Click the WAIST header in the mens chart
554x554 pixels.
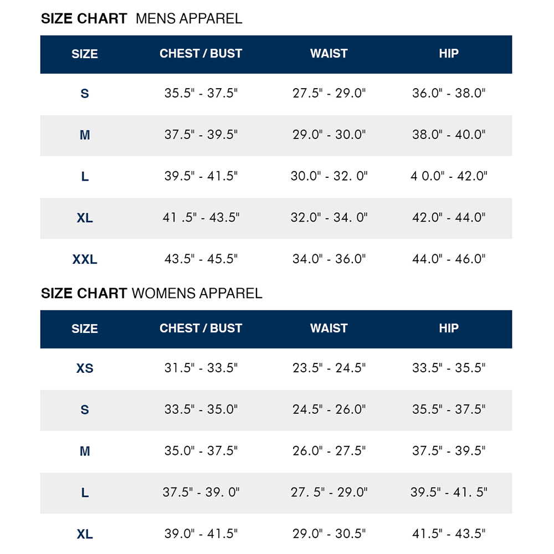click(329, 53)
